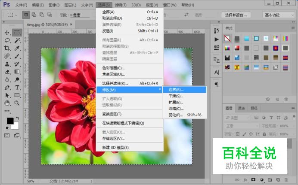Select the History Brush tool
Image resolution: width=298 pixels, height=185 pixels.
click(x=17, y=64)
